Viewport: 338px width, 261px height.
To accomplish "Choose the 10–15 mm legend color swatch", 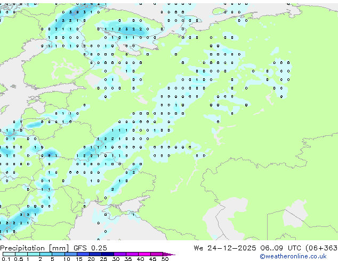I will click(71, 254).
